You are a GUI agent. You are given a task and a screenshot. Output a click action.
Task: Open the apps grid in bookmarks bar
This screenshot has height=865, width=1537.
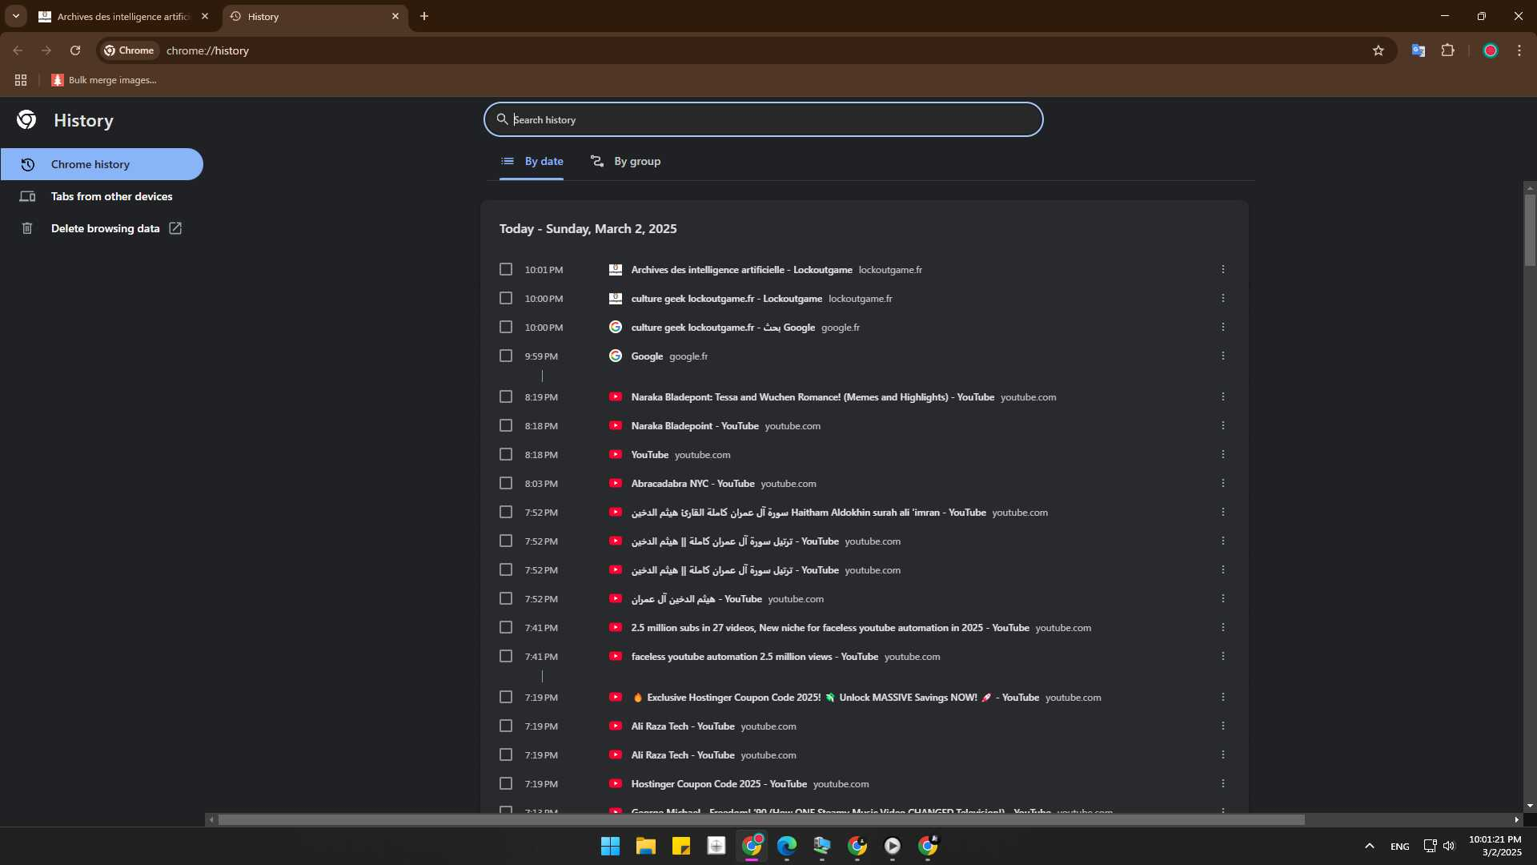click(21, 80)
